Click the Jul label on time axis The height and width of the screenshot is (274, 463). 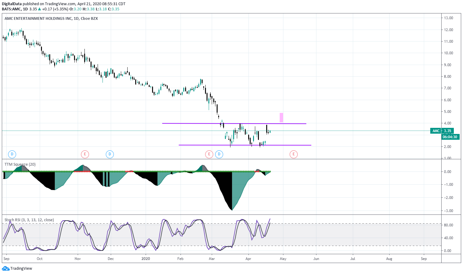click(x=353, y=259)
